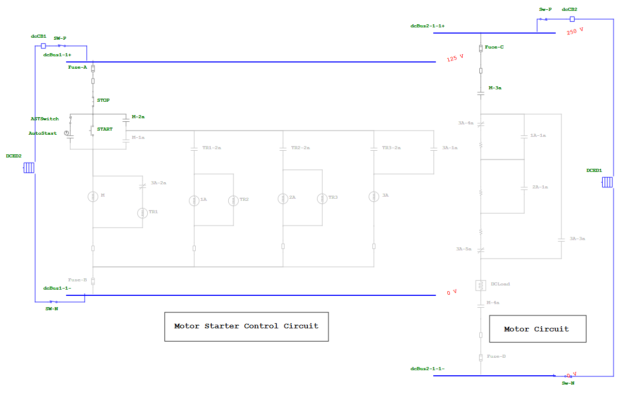Select the Motor Starter Control Circuit label box
The height and width of the screenshot is (397, 628).
pyautogui.click(x=246, y=326)
